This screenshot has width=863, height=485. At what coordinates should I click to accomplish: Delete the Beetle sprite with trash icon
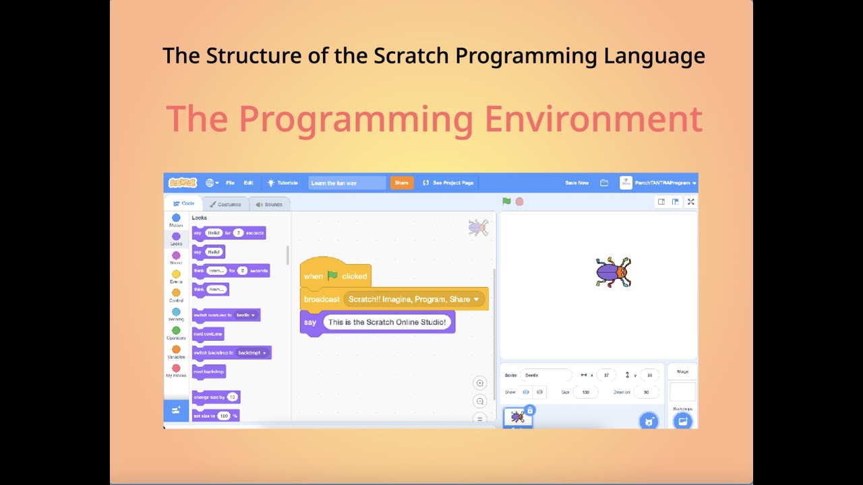[530, 410]
